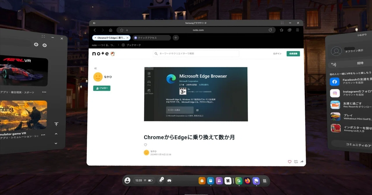This screenshot has width=372, height=195.
Task: Add Facebook account in つながり panel
Action: 351,81
